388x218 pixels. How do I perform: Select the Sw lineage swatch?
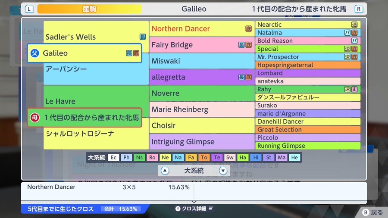230,157
